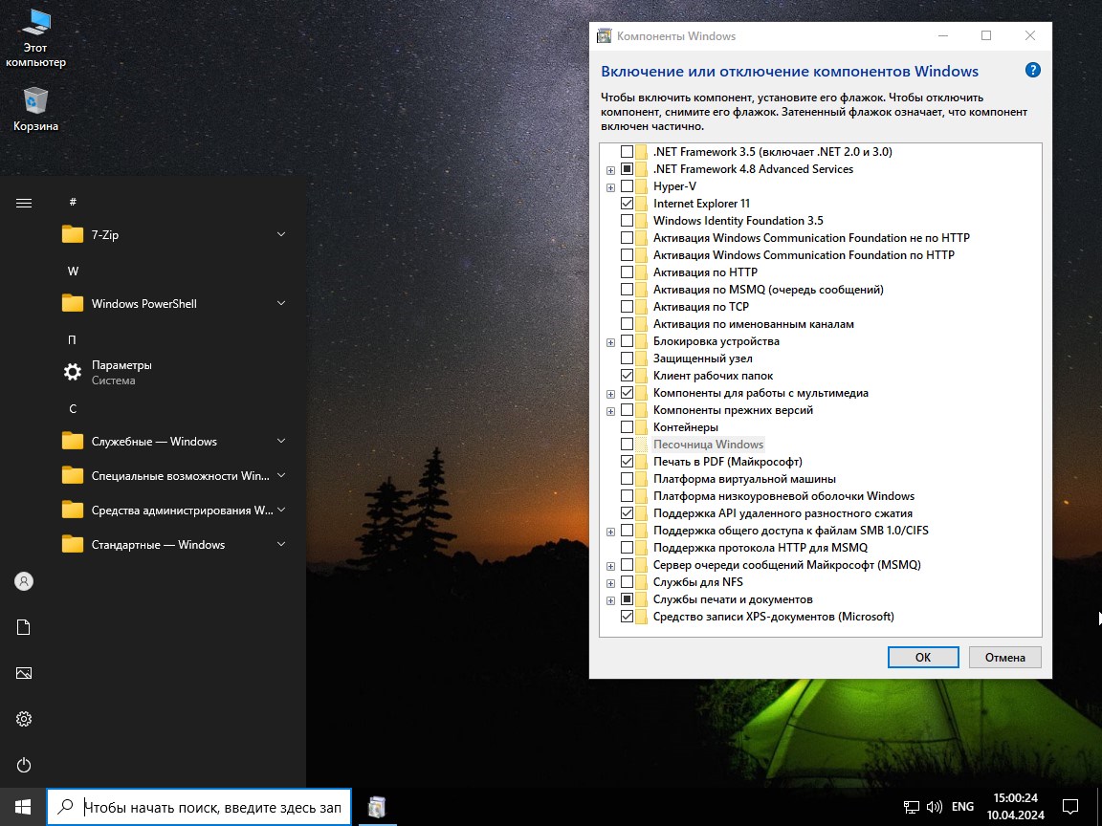Click the blue help question mark icon
Screen dimensions: 1102x826
click(x=1032, y=70)
